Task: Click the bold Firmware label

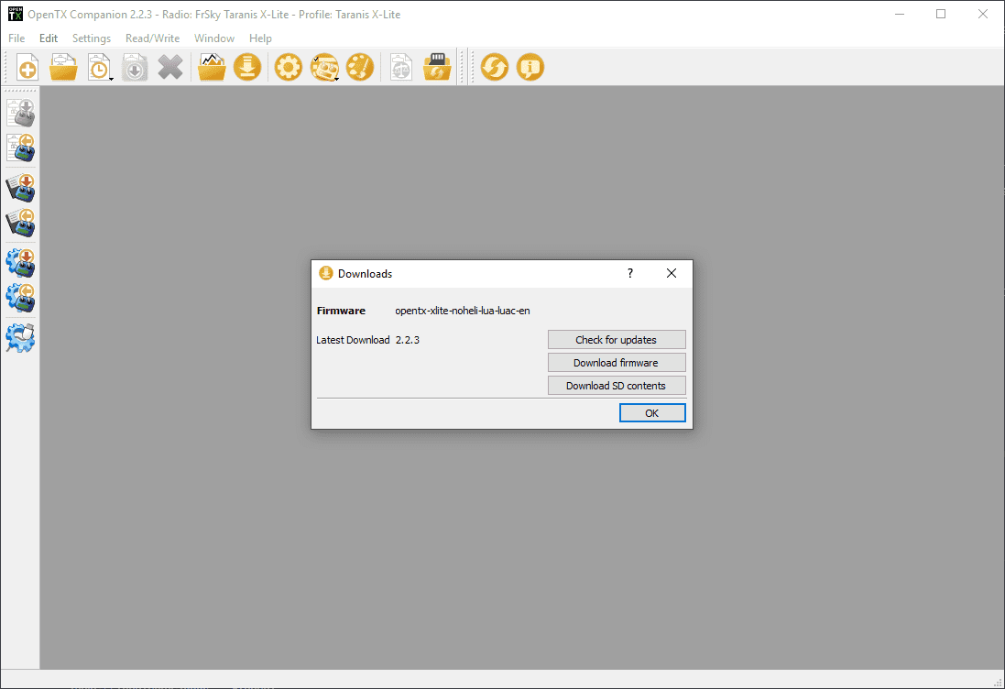Action: point(341,311)
